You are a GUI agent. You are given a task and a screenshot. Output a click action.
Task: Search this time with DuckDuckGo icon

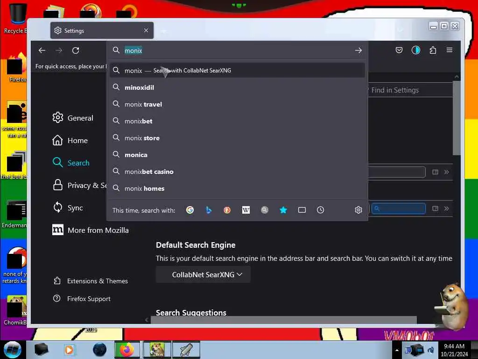(x=227, y=210)
